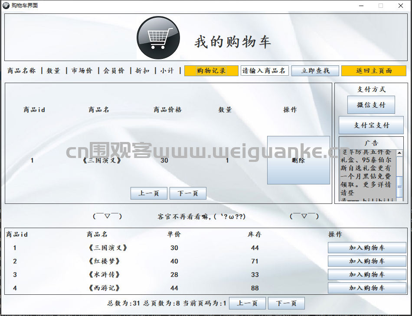Click the 库存 column header
Viewport: 412px width, 316px height.
(x=254, y=234)
